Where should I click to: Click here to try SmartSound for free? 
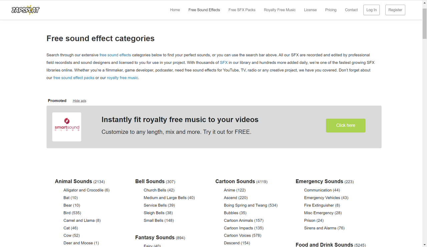[346, 125]
